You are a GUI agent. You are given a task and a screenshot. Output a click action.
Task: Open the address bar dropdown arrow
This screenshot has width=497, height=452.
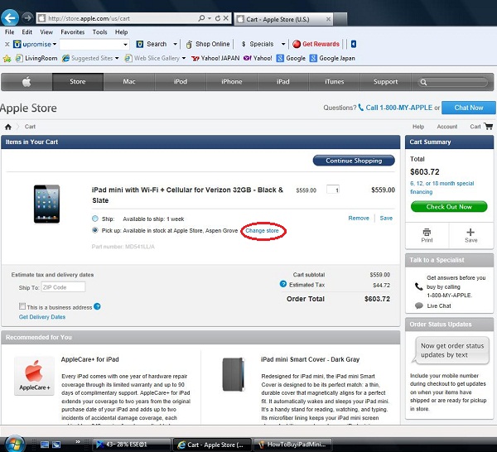pyautogui.click(x=210, y=18)
